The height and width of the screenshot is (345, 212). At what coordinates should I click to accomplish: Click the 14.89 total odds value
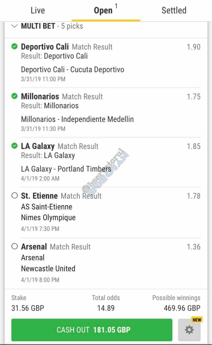(106, 308)
